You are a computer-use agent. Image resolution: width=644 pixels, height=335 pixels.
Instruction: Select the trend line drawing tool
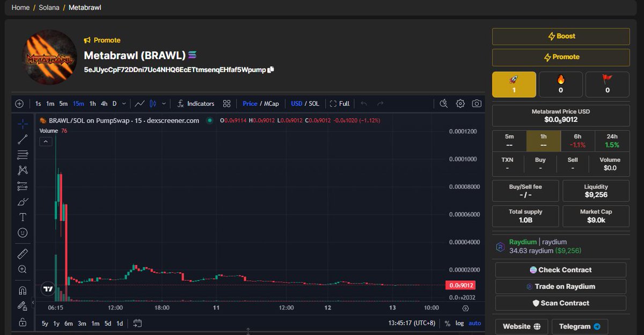(23, 140)
